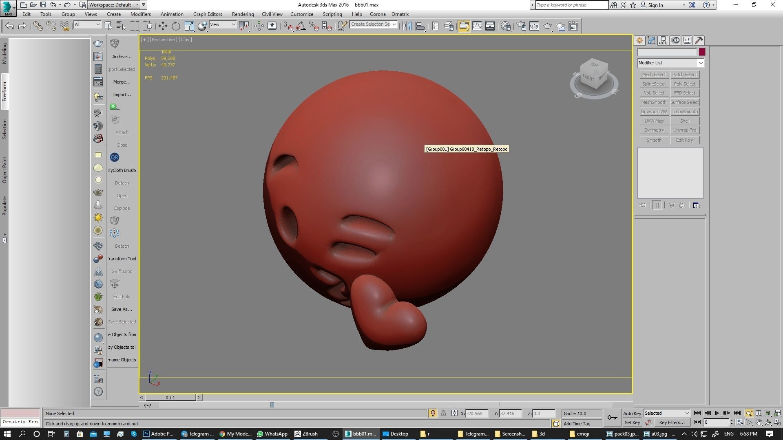The height and width of the screenshot is (440, 783).
Task: Click the Select and Manipulate icon
Action: tap(259, 26)
